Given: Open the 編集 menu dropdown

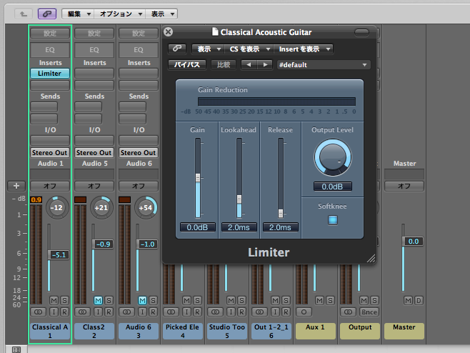Looking at the screenshot, I should pos(78,14).
